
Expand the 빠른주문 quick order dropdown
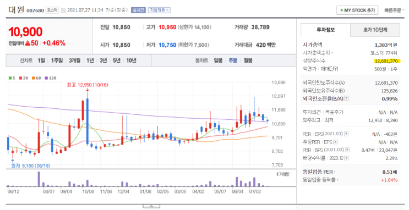394,10
